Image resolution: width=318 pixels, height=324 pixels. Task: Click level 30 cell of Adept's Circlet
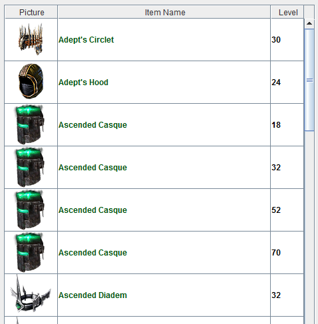[x=287, y=40]
